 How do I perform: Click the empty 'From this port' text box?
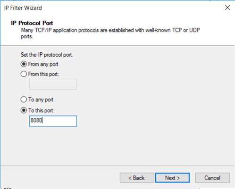coord(53,84)
